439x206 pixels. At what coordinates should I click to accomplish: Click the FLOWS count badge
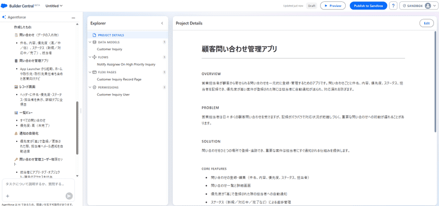(164, 57)
